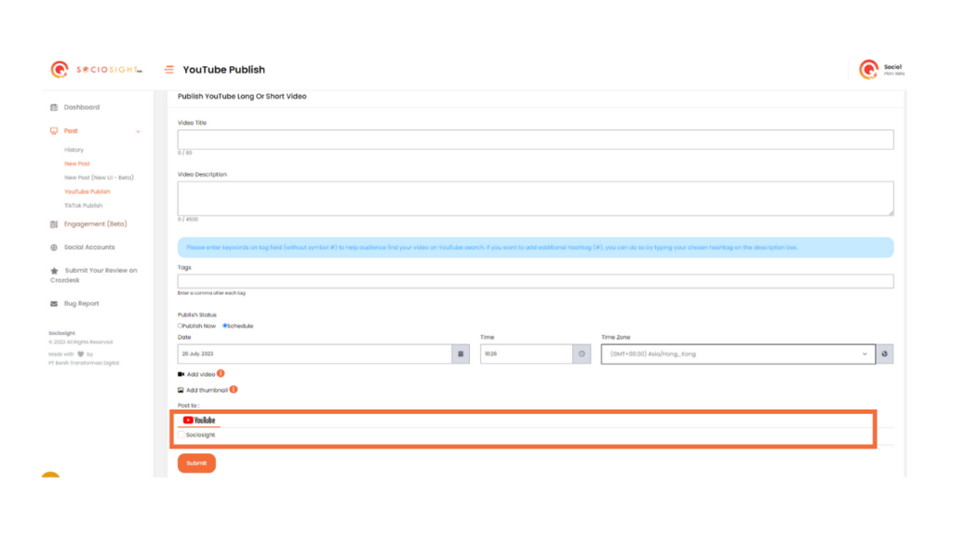
Task: Click the YouTube Publish page heading
Action: click(x=223, y=70)
